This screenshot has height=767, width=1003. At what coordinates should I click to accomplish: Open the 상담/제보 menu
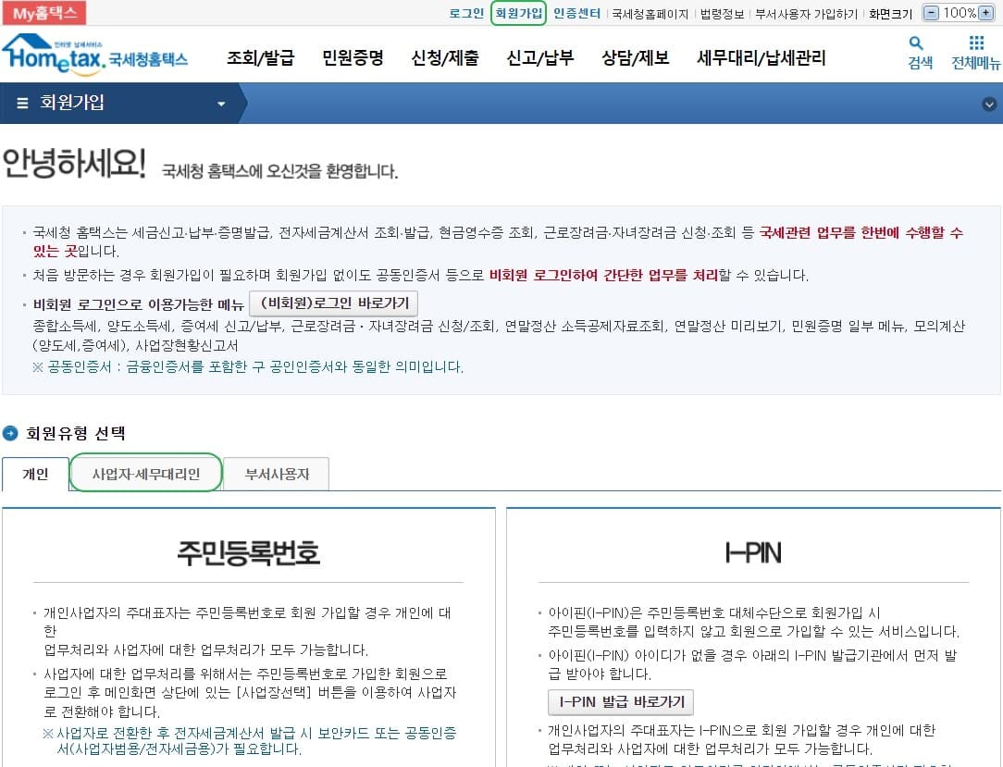[x=635, y=57]
